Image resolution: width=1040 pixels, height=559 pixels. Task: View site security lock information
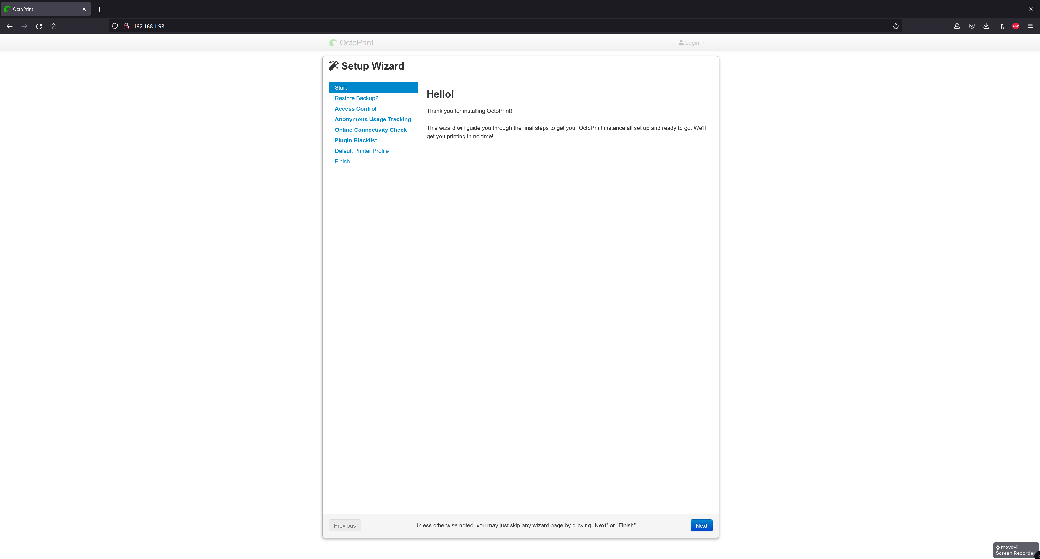tap(126, 26)
